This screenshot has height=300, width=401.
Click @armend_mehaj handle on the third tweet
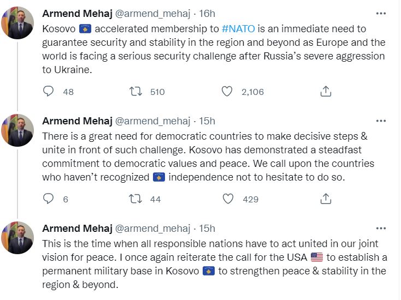[152, 229]
